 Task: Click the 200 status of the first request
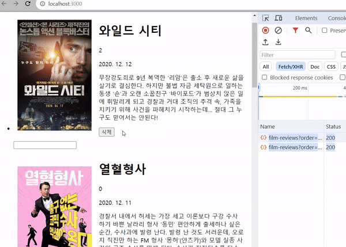click(x=330, y=138)
